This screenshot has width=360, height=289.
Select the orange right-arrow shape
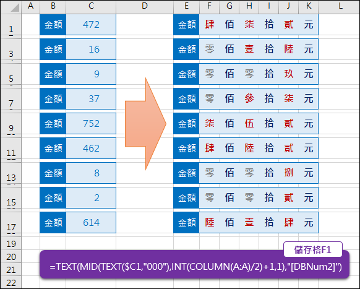point(145,124)
